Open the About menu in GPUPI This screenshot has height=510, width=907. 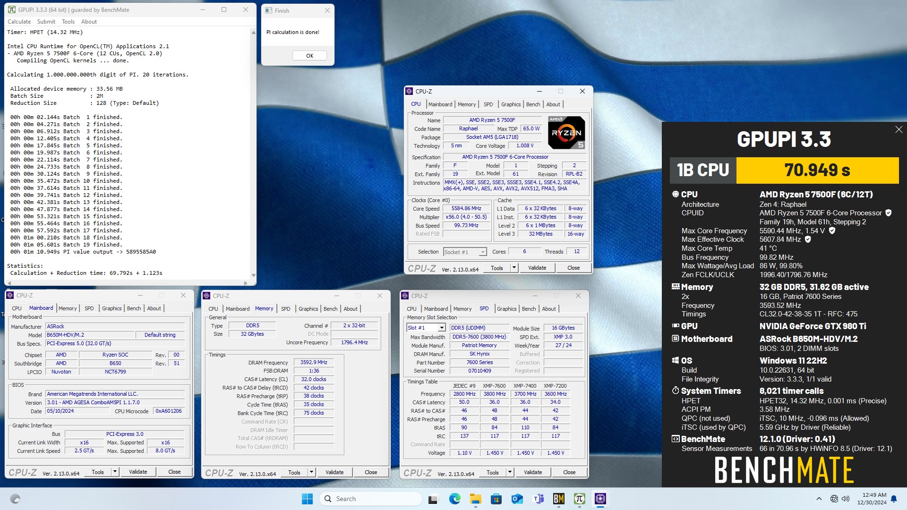89,22
